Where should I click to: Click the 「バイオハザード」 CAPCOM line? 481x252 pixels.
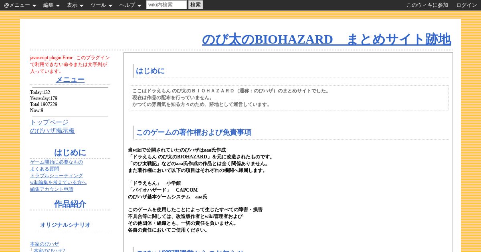[163, 190]
